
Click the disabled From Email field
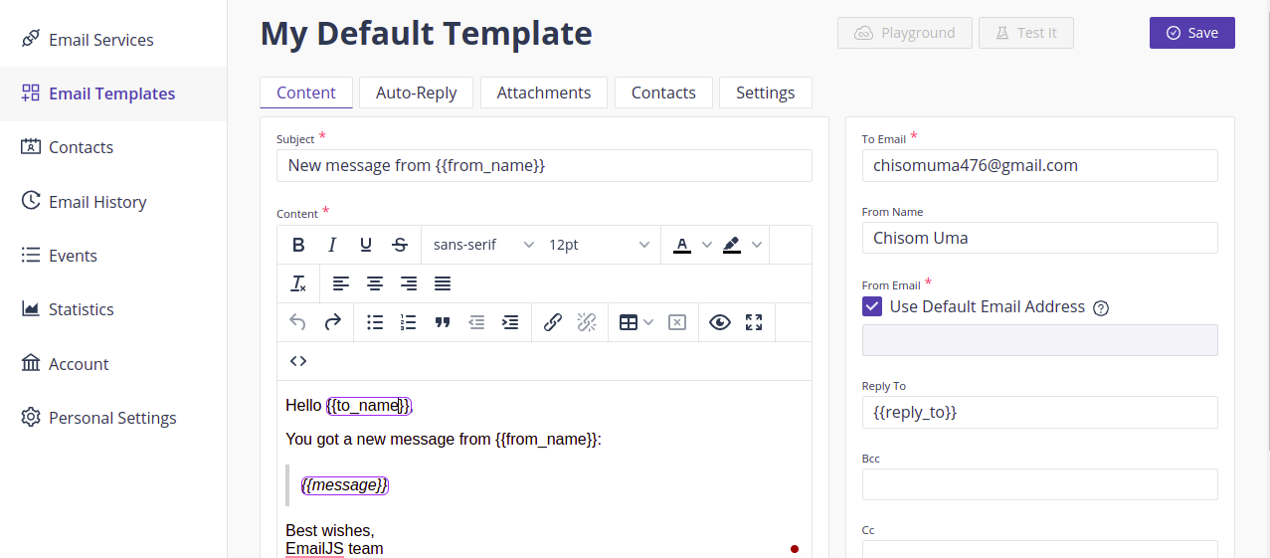coord(1039,340)
